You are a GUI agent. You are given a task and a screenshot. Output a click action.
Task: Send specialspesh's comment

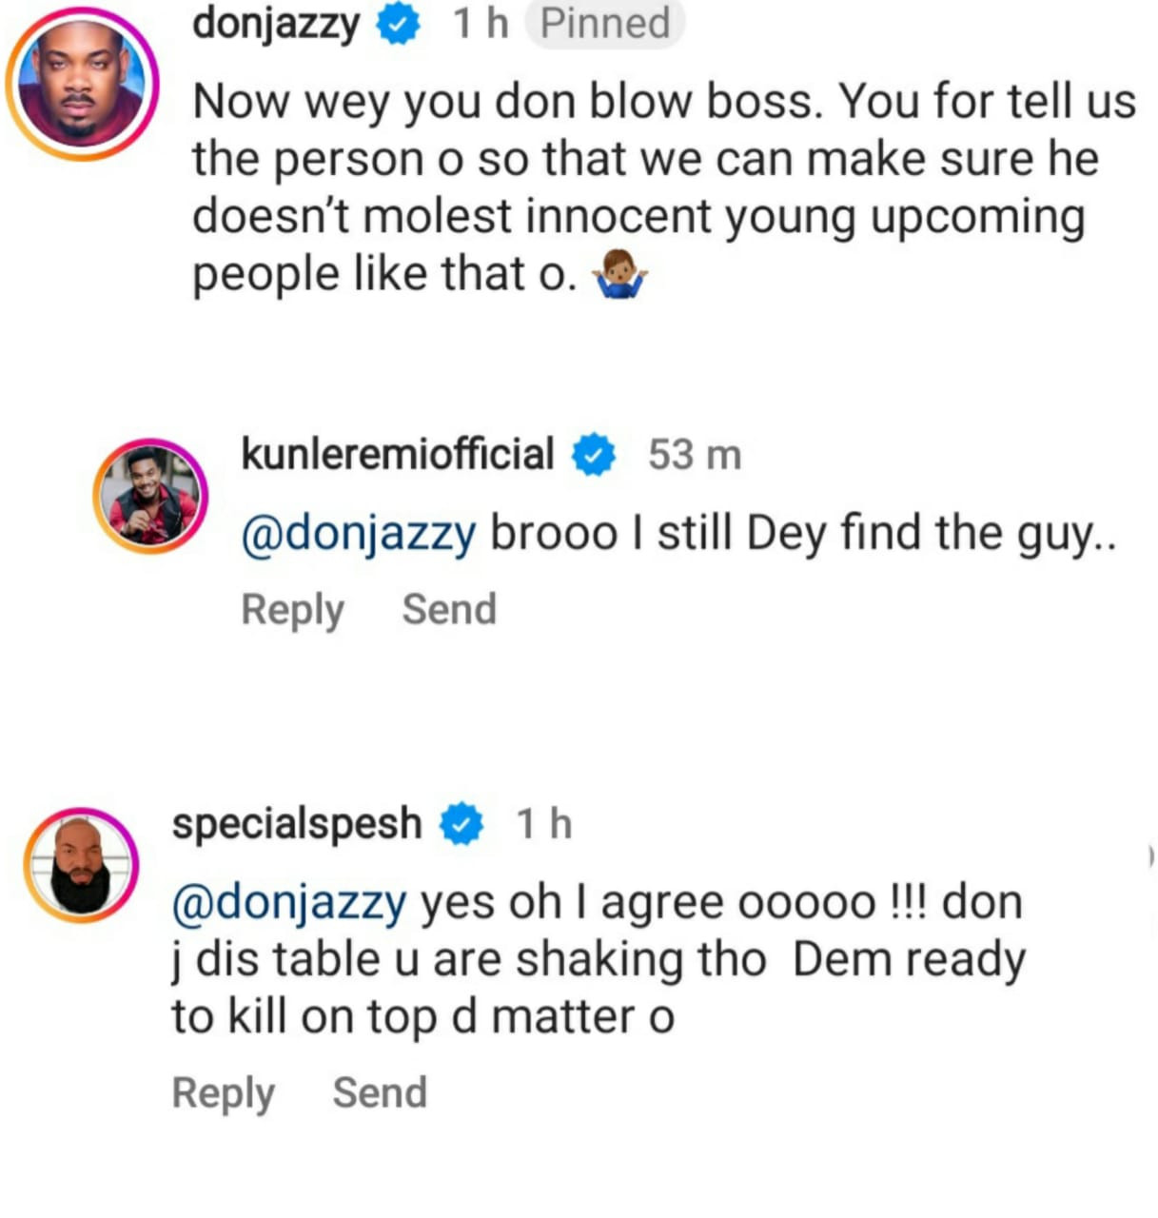click(380, 1092)
